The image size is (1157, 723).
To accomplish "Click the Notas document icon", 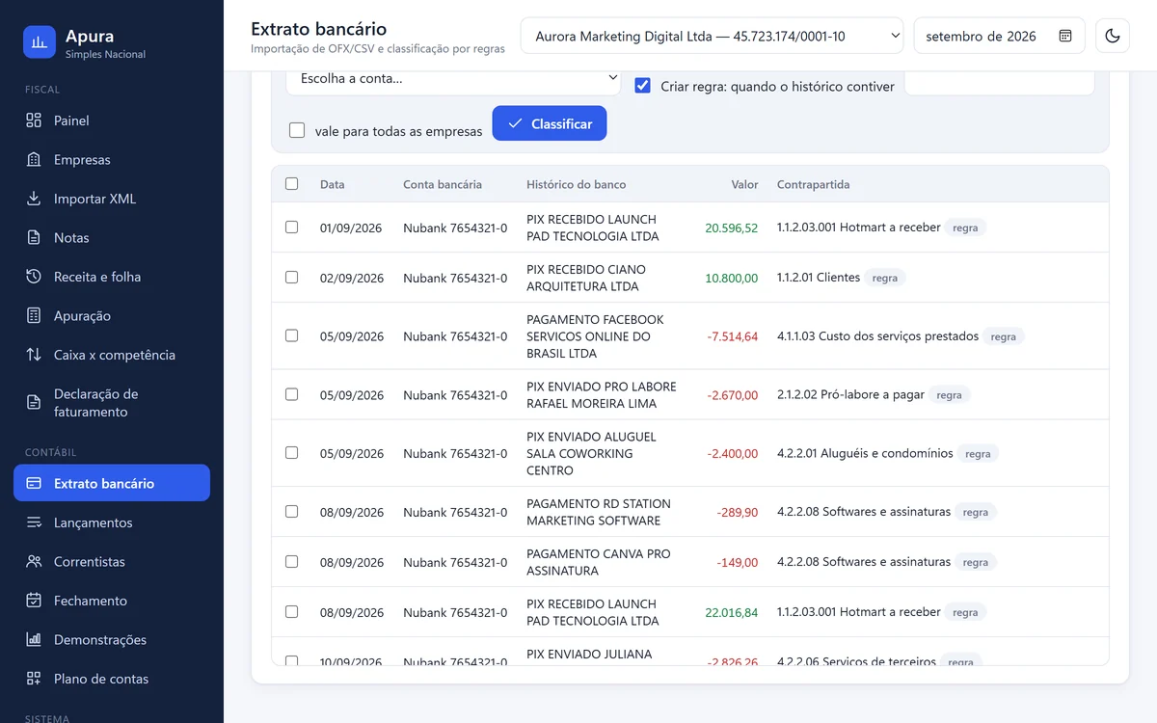I will (x=34, y=238).
